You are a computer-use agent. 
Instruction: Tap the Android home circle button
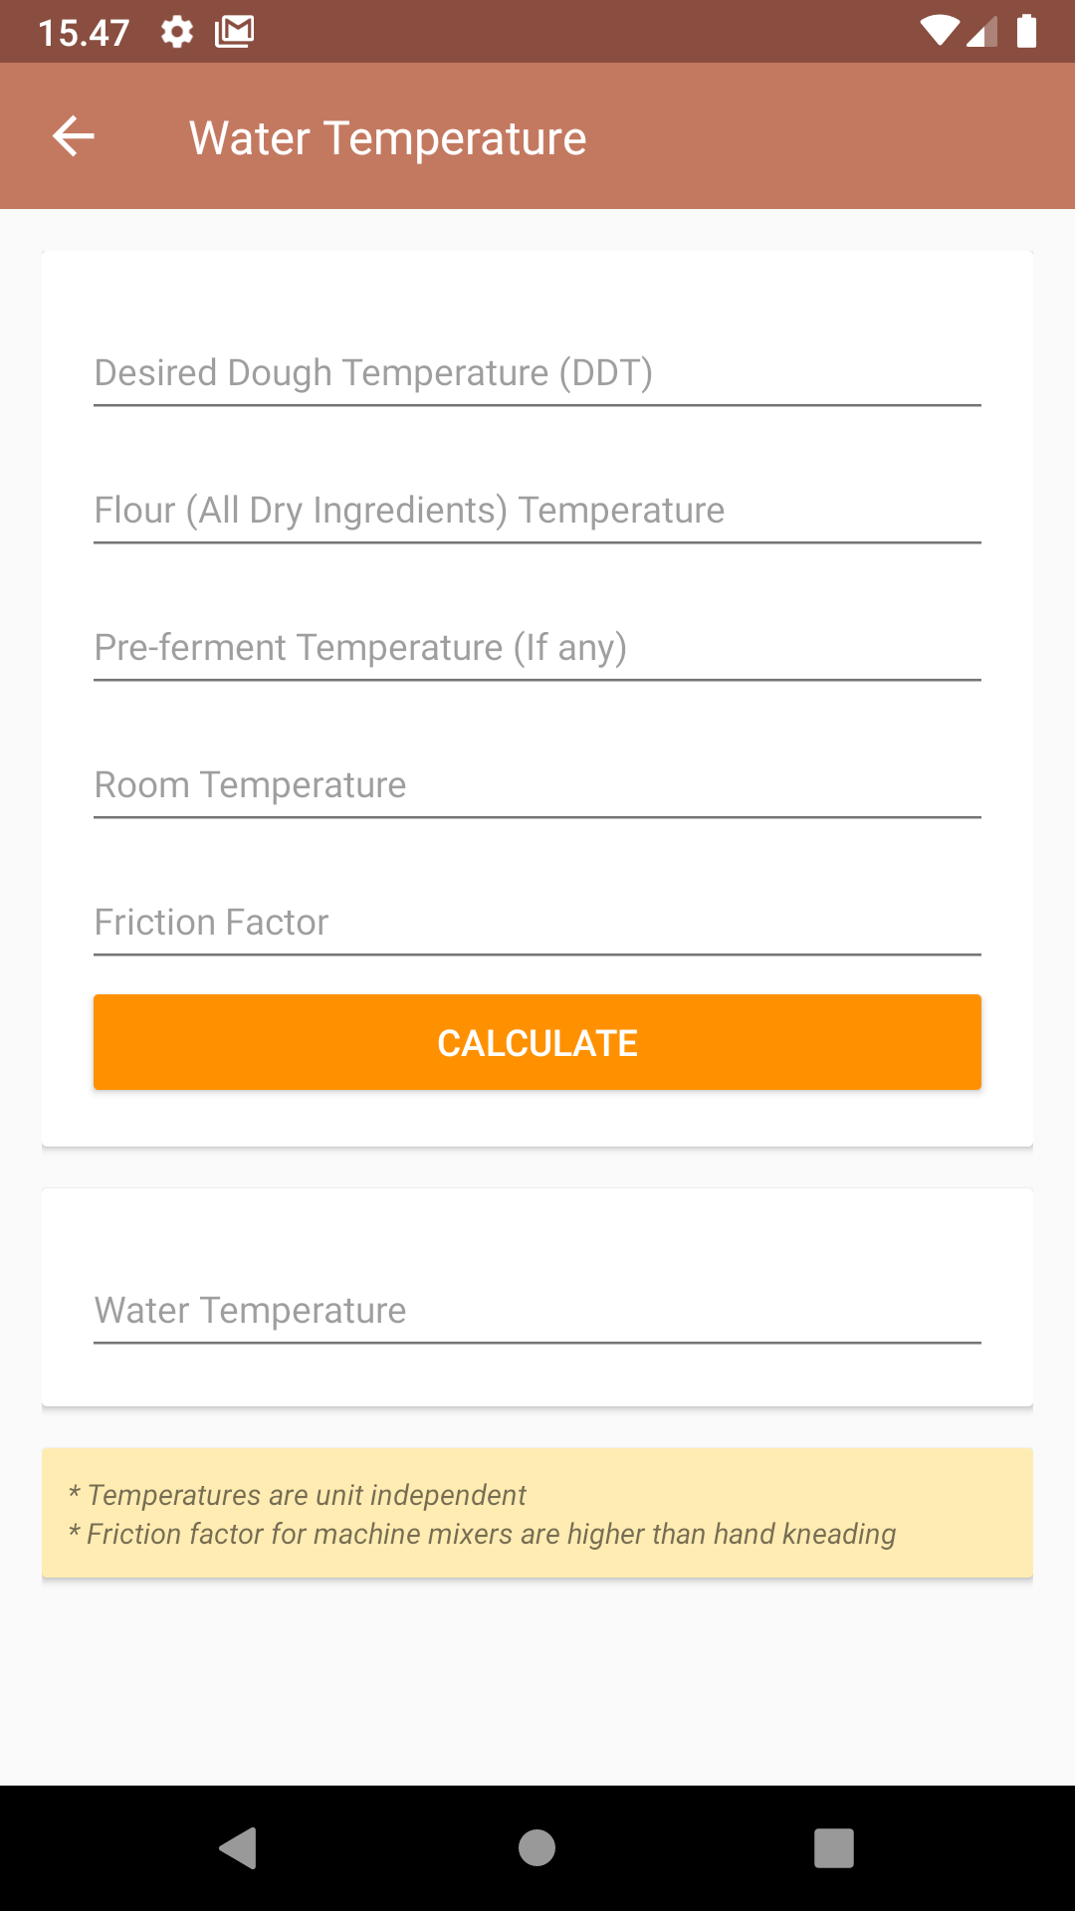(537, 1848)
